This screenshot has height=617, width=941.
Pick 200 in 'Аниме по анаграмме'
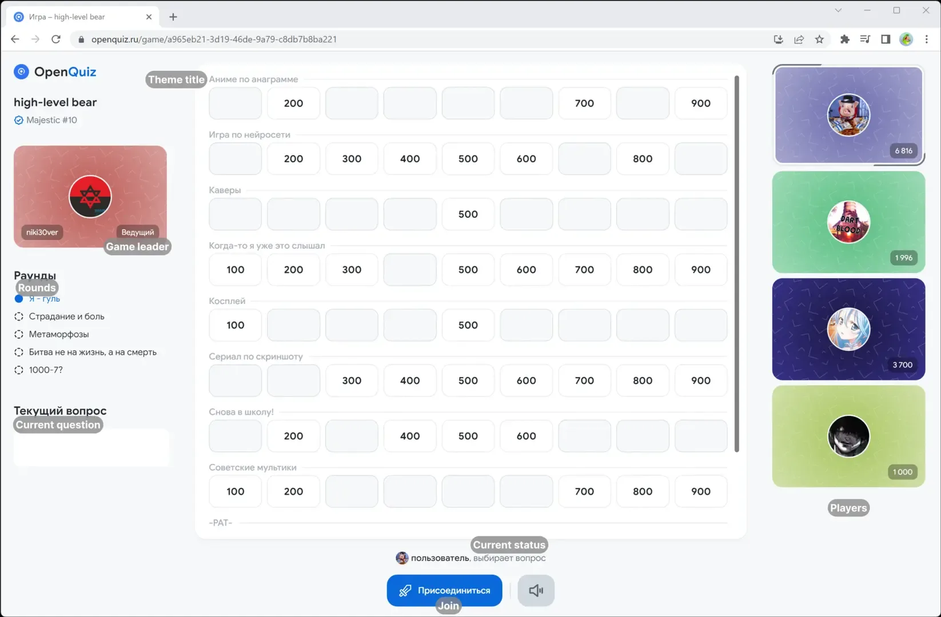(x=293, y=103)
